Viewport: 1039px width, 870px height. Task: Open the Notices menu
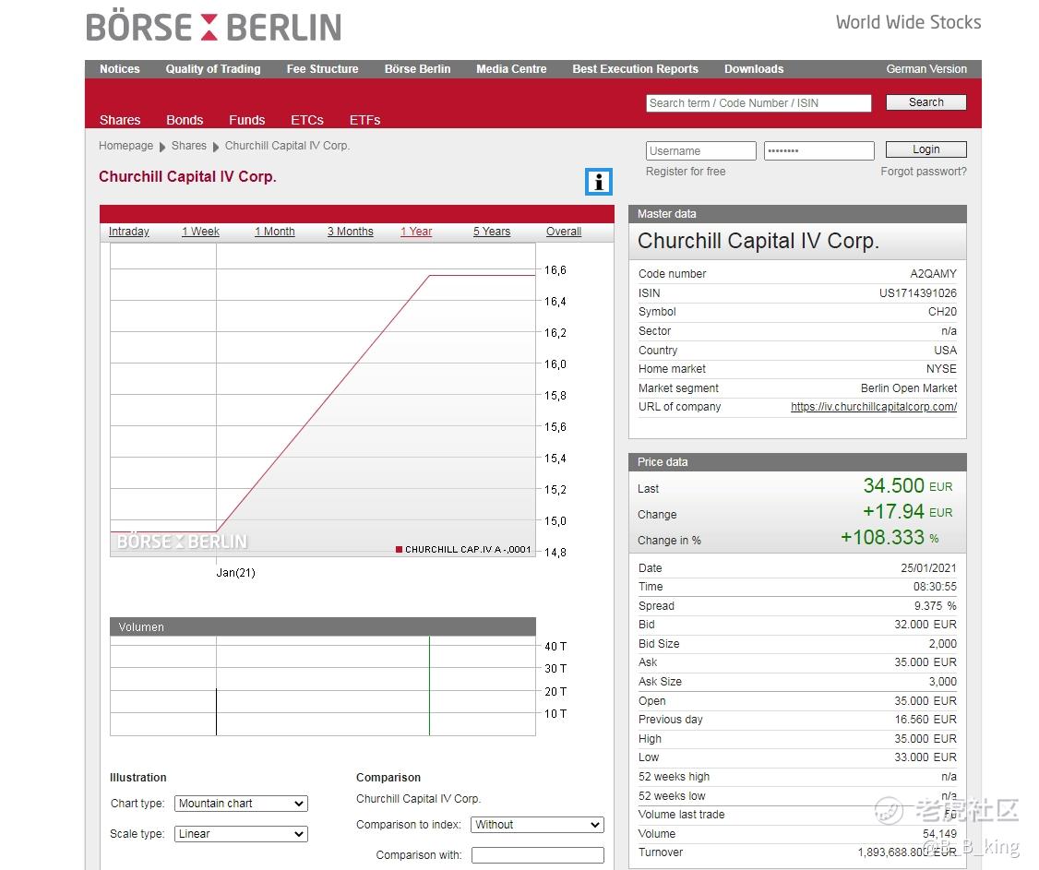pyautogui.click(x=120, y=69)
